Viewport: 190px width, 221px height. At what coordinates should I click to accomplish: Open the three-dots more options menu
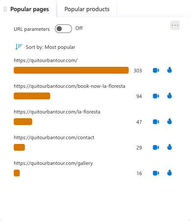175,25
